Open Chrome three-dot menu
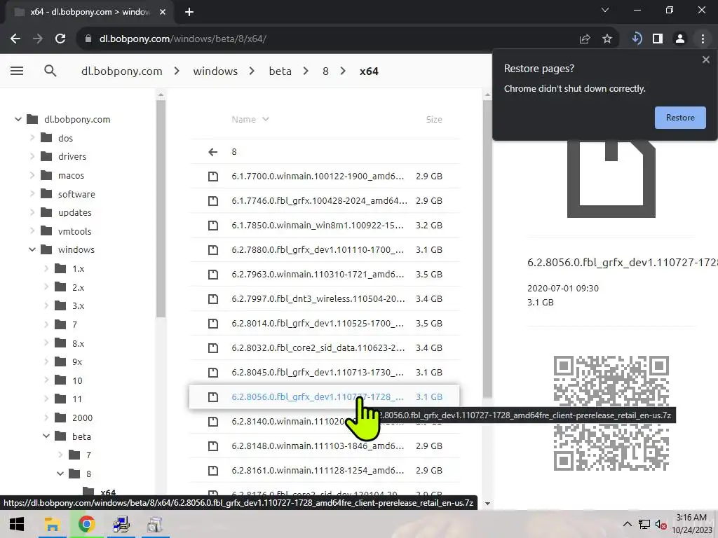718x538 pixels. tap(703, 39)
